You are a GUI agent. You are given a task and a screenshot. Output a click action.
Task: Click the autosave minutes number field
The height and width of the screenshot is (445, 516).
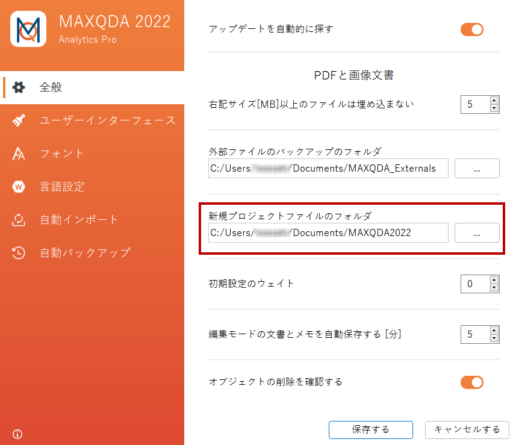coord(476,334)
